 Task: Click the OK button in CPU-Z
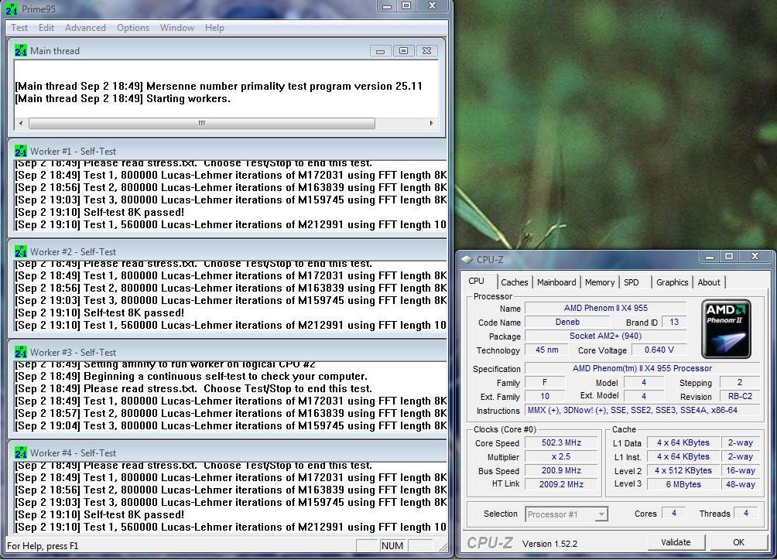pos(738,542)
